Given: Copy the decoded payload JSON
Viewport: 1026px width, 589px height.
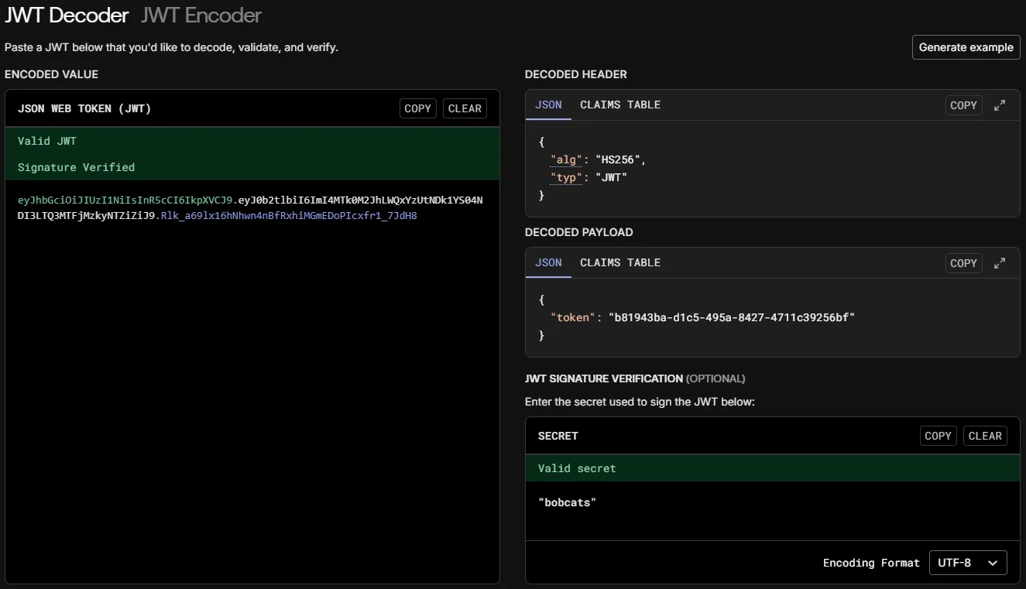Looking at the screenshot, I should click(963, 262).
